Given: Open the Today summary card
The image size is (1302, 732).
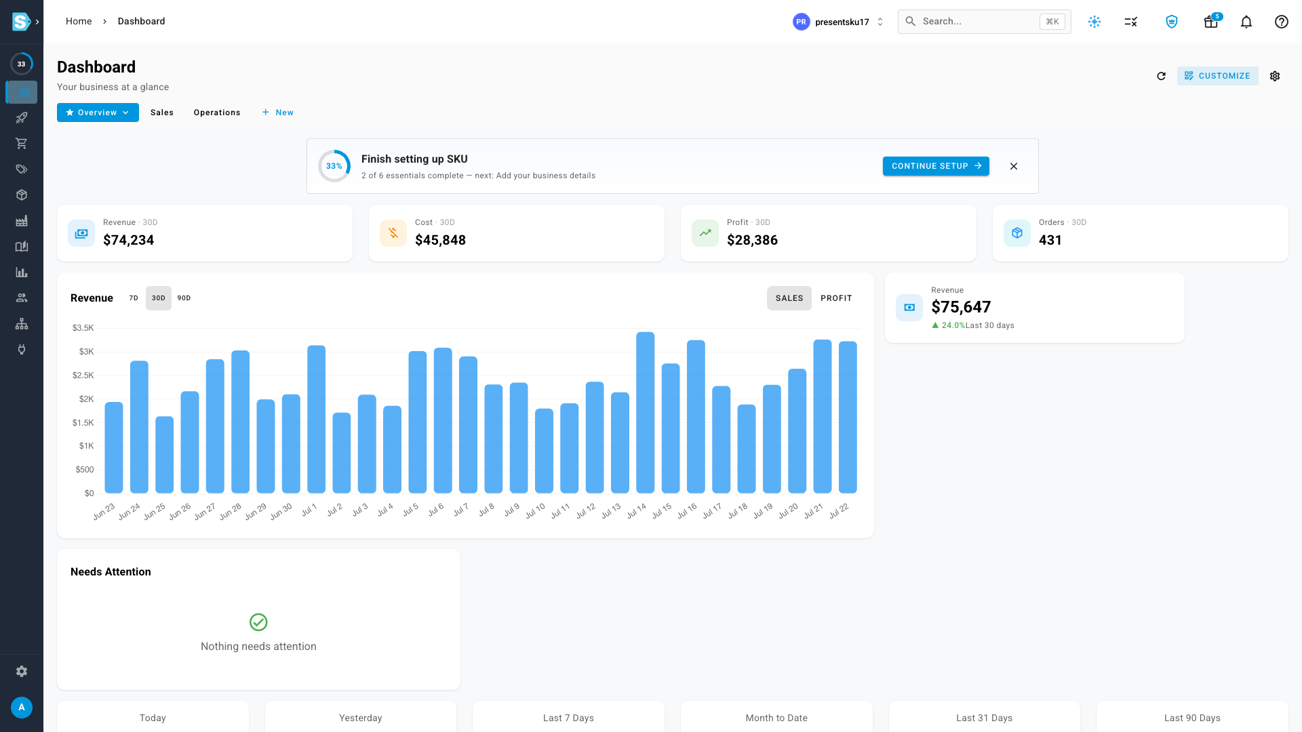Looking at the screenshot, I should 153,716.
